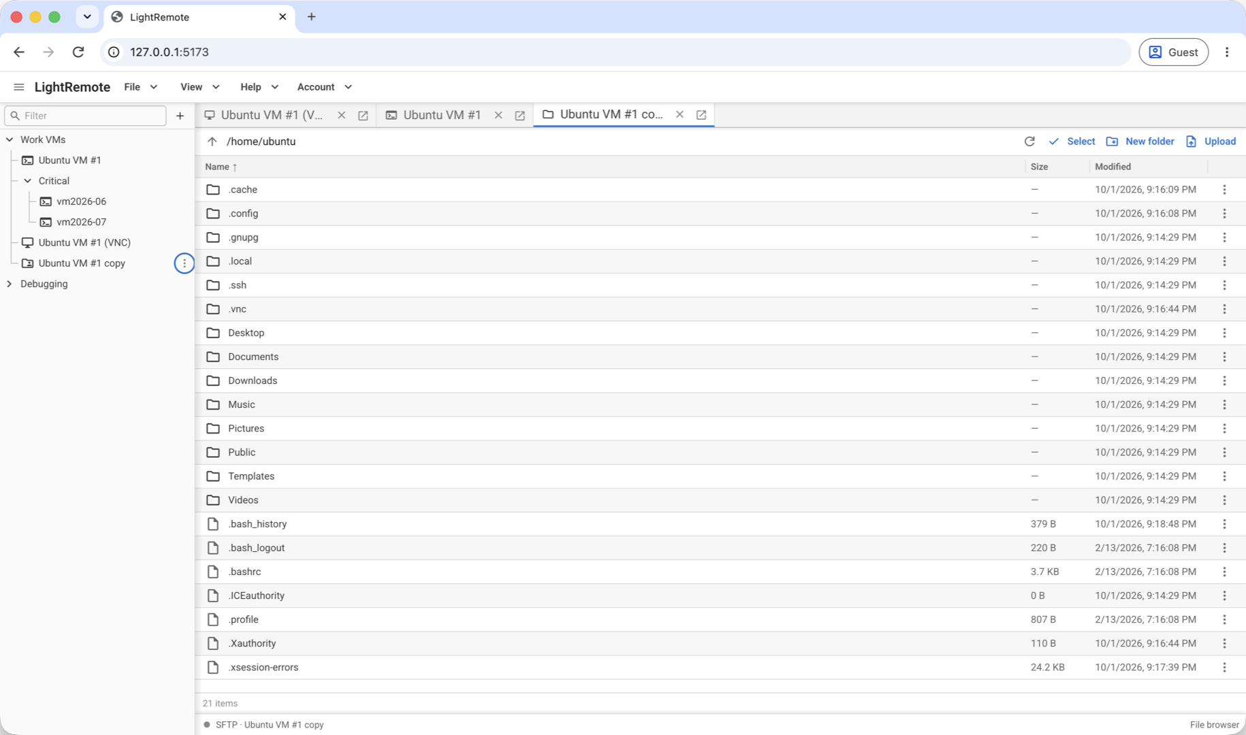Open actions menu for .cache folder

1224,190
